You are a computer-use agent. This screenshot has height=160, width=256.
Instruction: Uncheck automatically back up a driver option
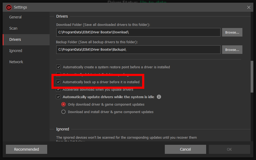[x=58, y=82]
